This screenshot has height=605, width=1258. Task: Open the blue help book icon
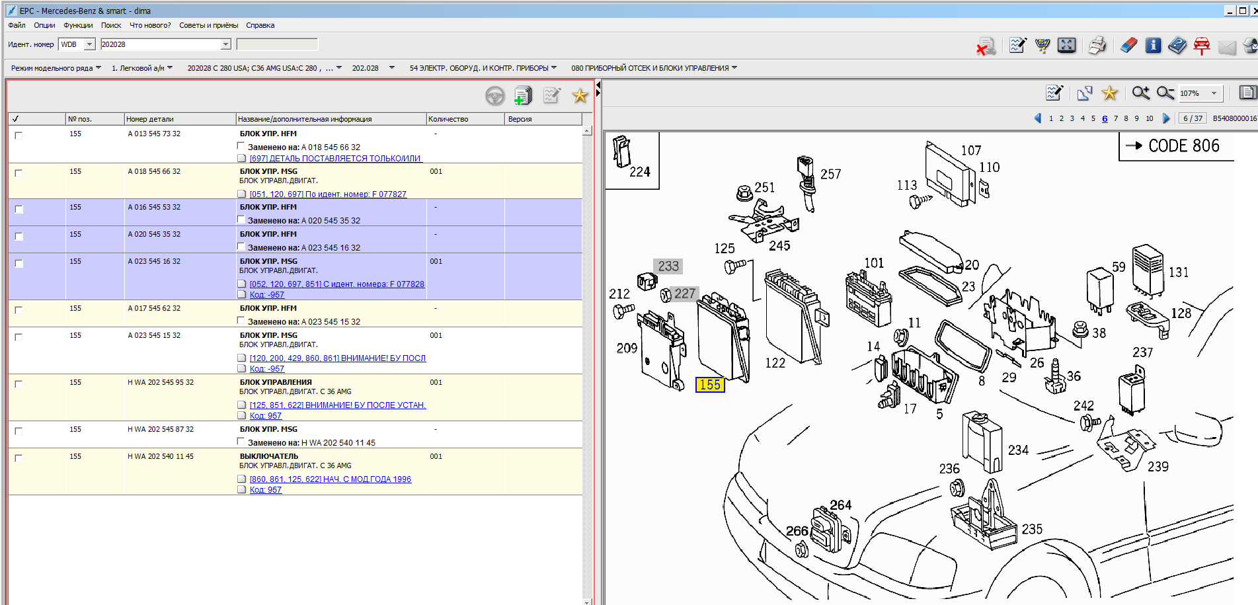pyautogui.click(x=1177, y=45)
